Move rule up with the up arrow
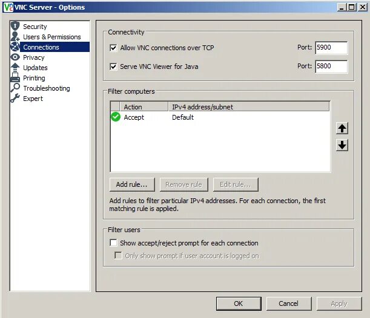The image size is (370, 318). 342,128
